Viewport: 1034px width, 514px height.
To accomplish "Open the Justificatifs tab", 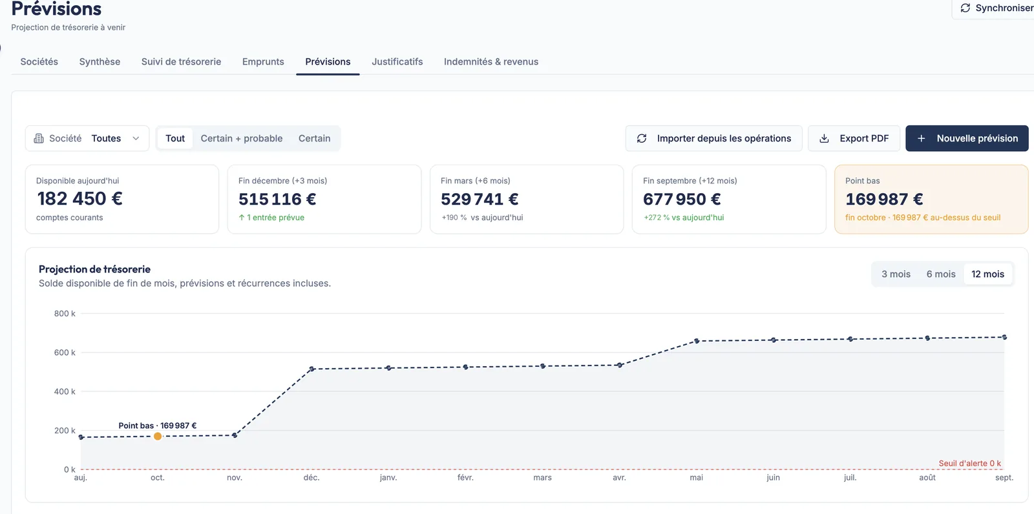I will (x=397, y=62).
